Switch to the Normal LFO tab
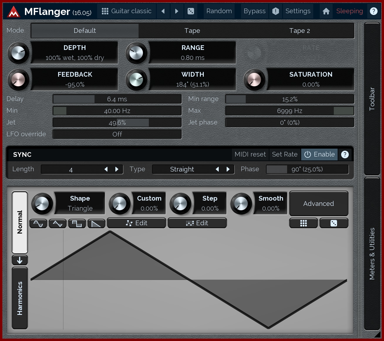 click(x=20, y=222)
